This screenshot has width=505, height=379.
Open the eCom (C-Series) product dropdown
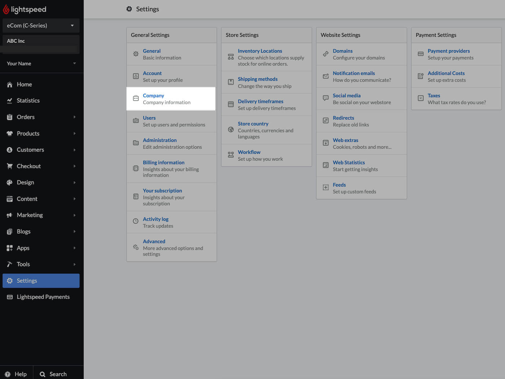[x=41, y=26]
